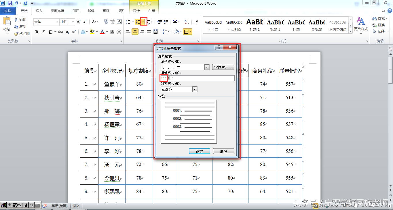Click the Decrease Indent icon
This screenshot has height=210, width=393.
click(160, 22)
